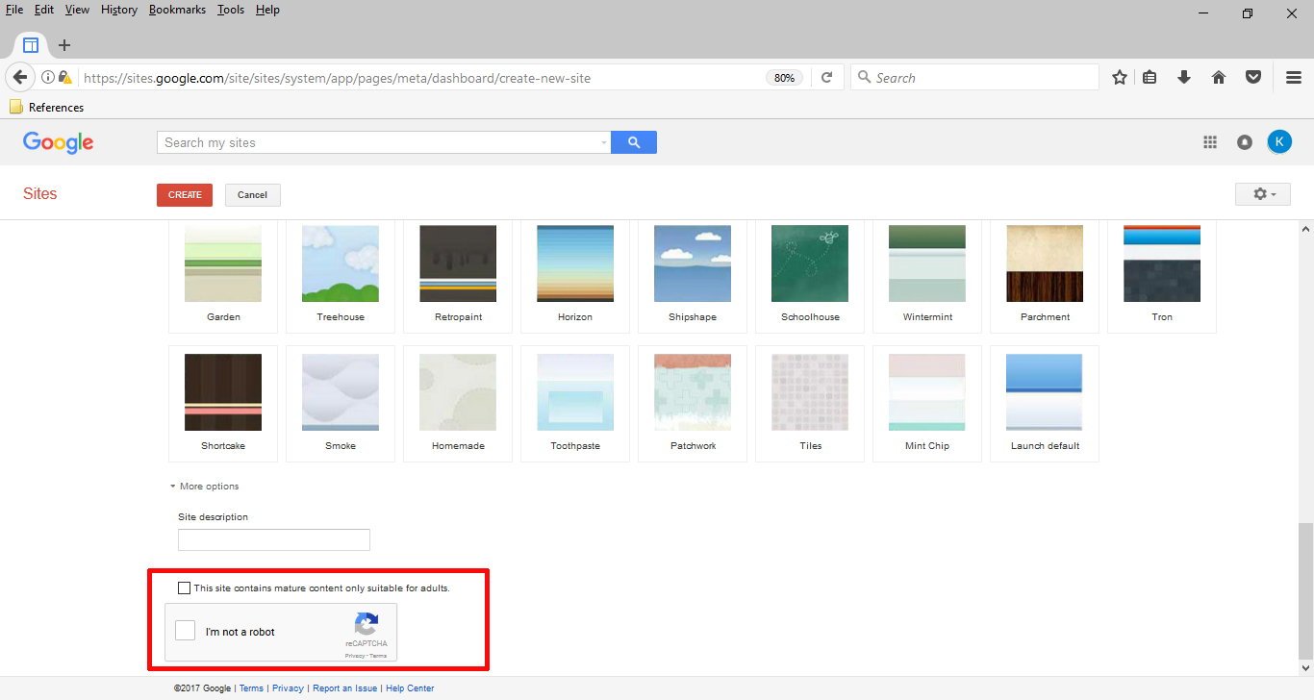Click the red CREATE button

tap(185, 194)
